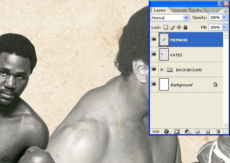The width and height of the screenshot is (230, 163).
Task: Click the link layers icon
Action: (156, 132)
